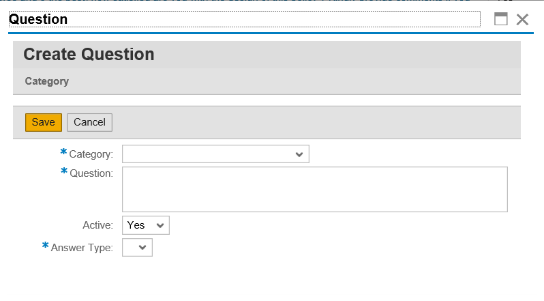
Task: Select the Category section header tab
Action: coord(47,81)
